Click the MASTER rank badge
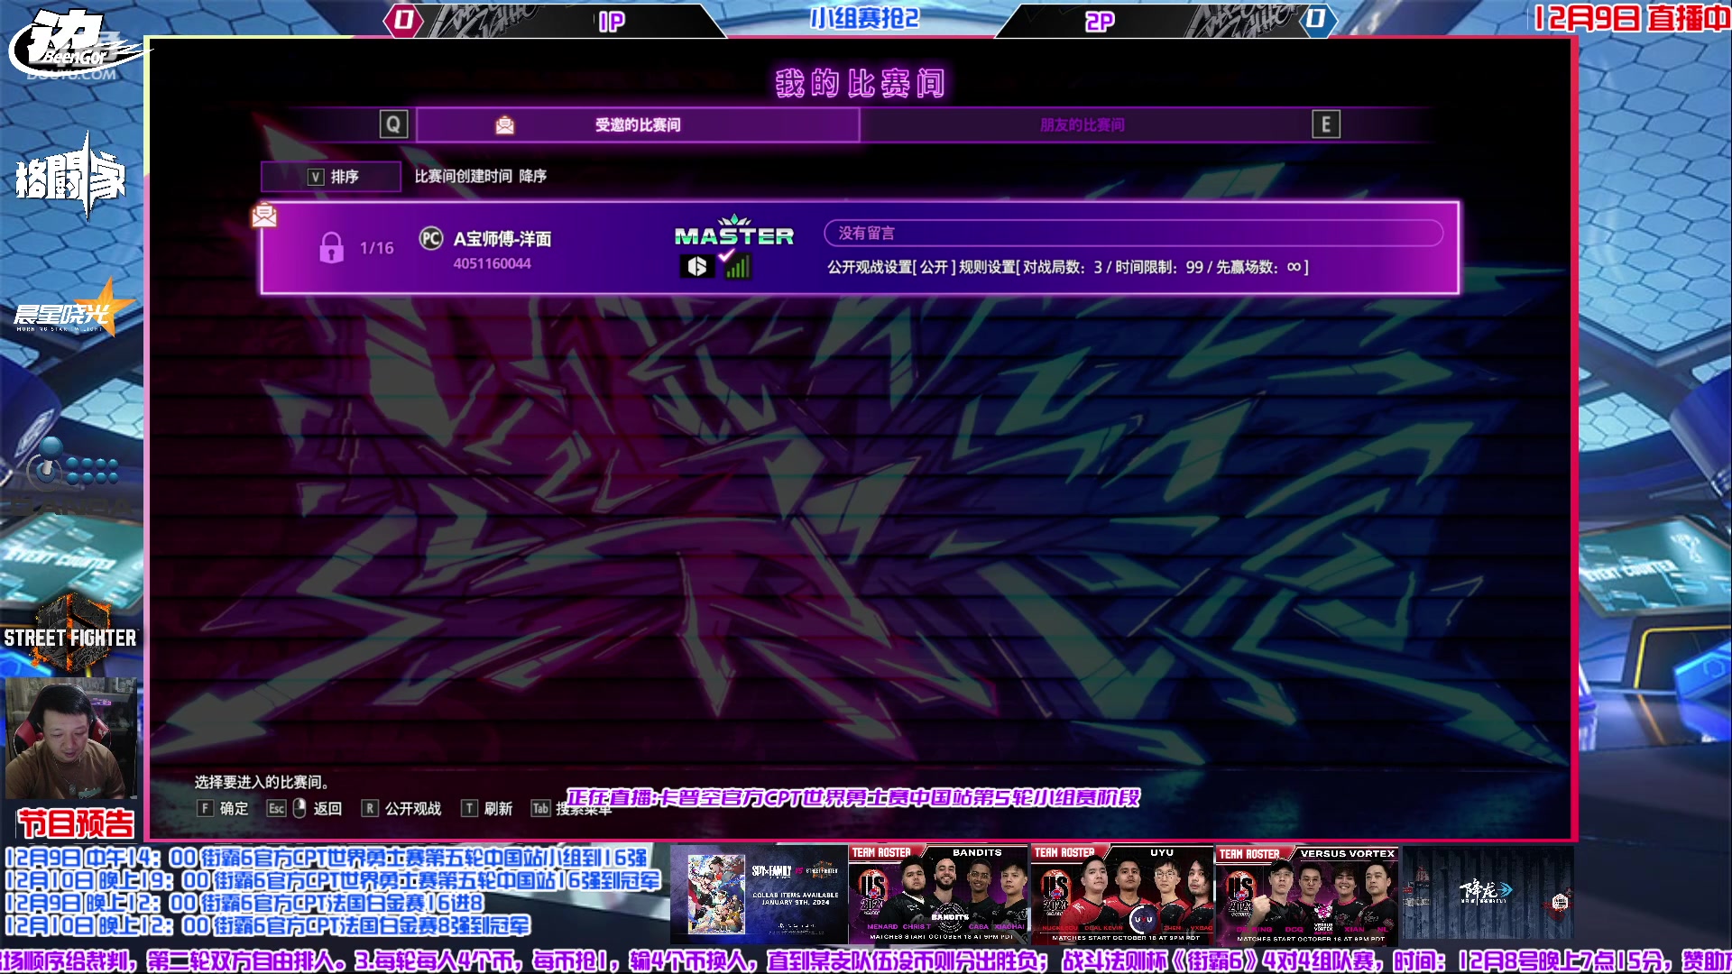This screenshot has width=1732, height=974. [x=734, y=233]
